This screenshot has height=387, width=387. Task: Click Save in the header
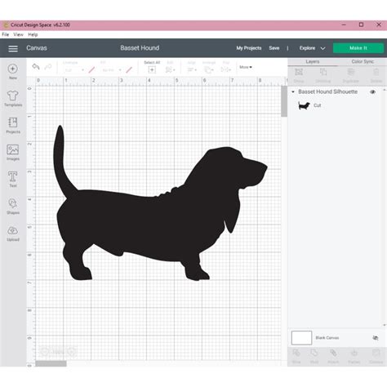pyautogui.click(x=274, y=48)
